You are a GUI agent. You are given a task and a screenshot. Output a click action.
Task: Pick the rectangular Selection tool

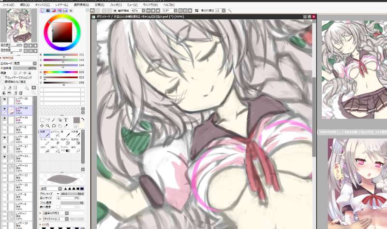[42, 120]
